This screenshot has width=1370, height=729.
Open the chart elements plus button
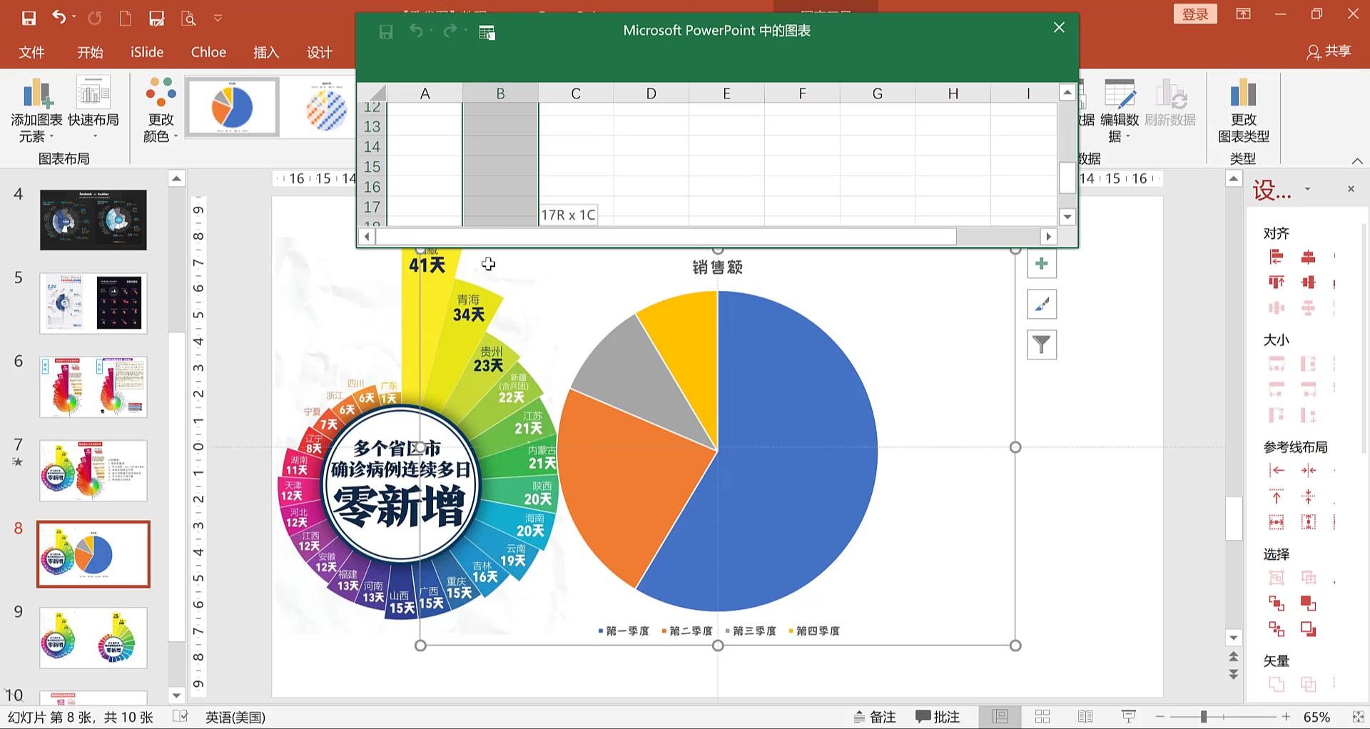1042,264
